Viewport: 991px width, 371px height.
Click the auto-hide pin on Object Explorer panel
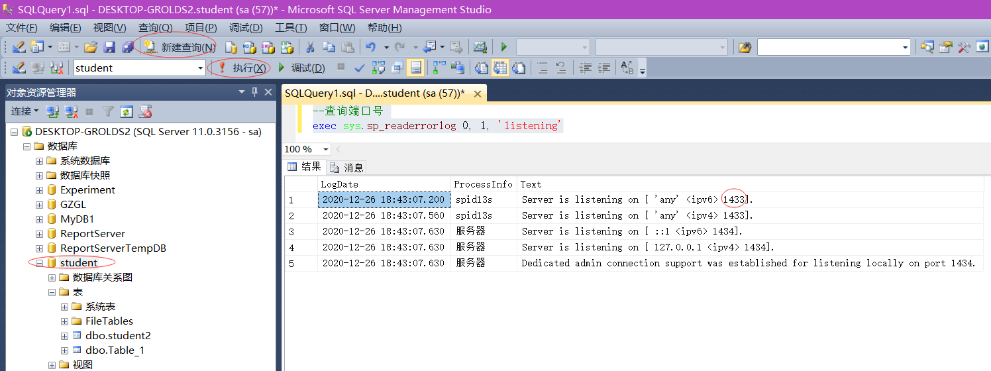tap(254, 92)
